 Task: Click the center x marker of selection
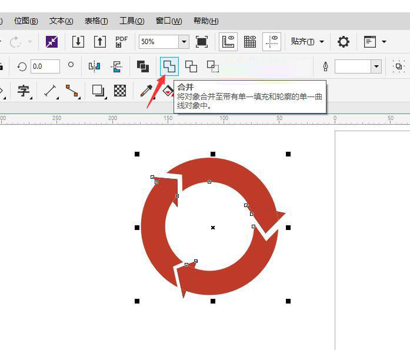pyautogui.click(x=213, y=228)
